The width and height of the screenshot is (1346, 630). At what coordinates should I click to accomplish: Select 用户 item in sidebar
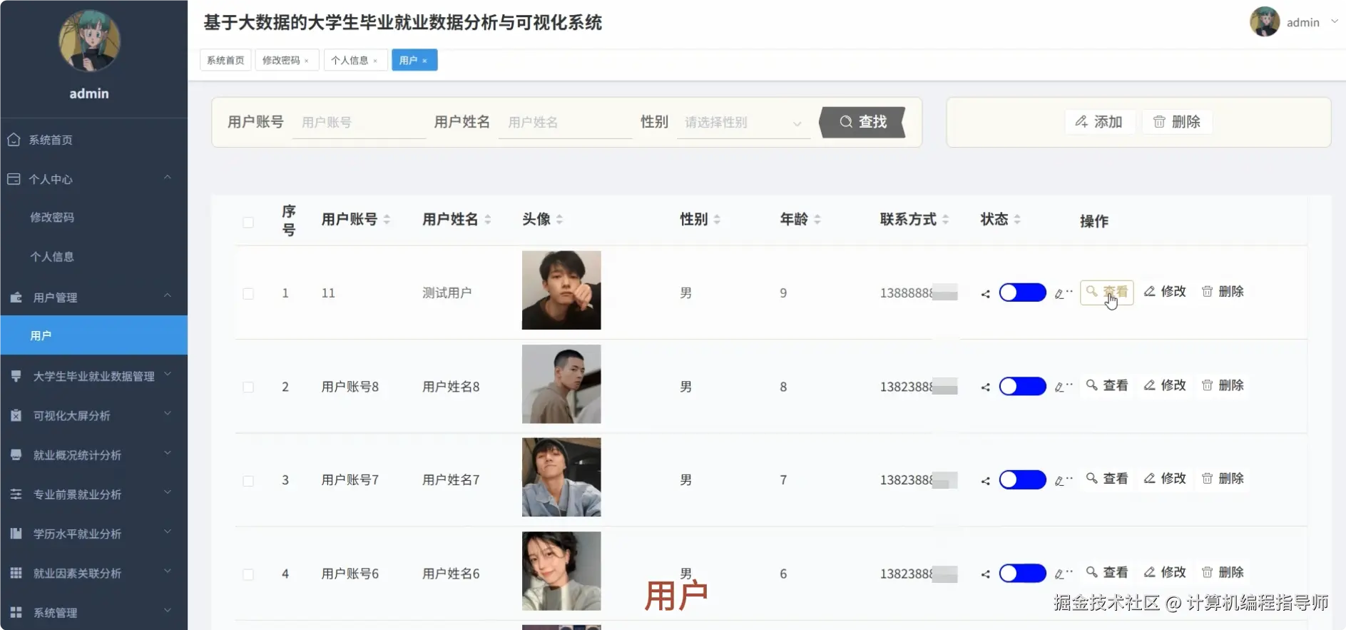(x=93, y=335)
